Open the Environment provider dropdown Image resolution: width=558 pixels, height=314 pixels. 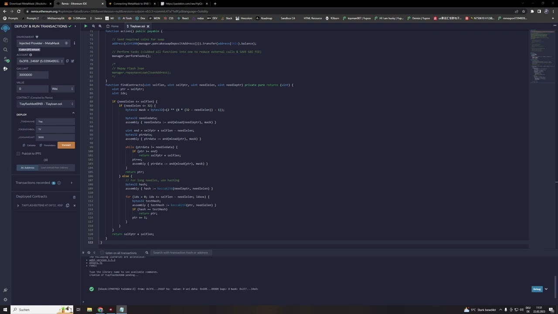44,43
